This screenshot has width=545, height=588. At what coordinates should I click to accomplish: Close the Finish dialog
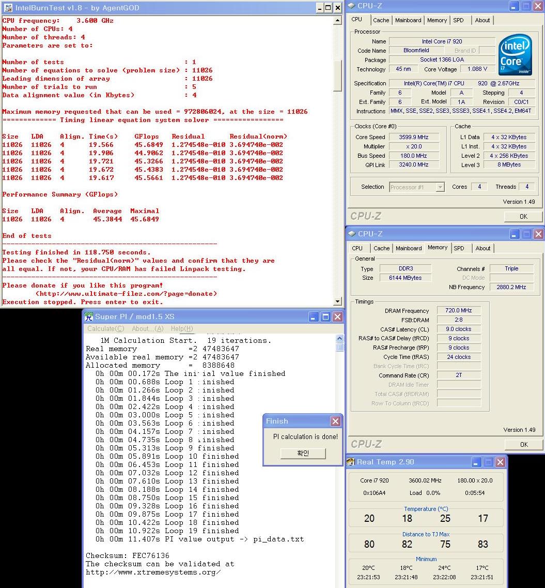pyautogui.click(x=335, y=421)
